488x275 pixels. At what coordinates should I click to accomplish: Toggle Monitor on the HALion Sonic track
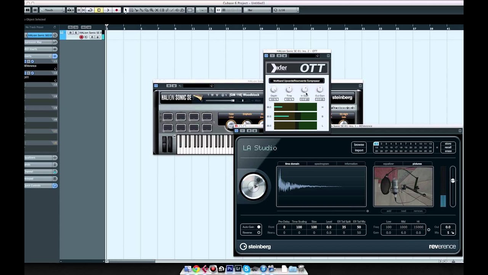[85, 37]
